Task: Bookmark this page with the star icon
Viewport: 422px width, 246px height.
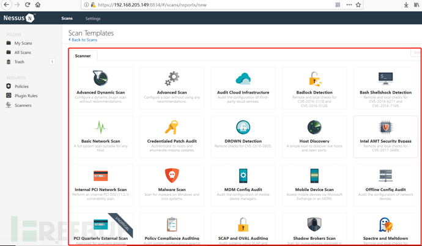Action: (x=358, y=4)
